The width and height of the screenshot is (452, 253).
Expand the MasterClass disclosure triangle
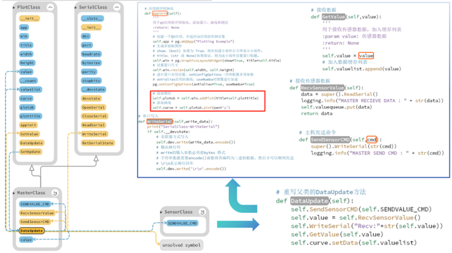[14, 193]
